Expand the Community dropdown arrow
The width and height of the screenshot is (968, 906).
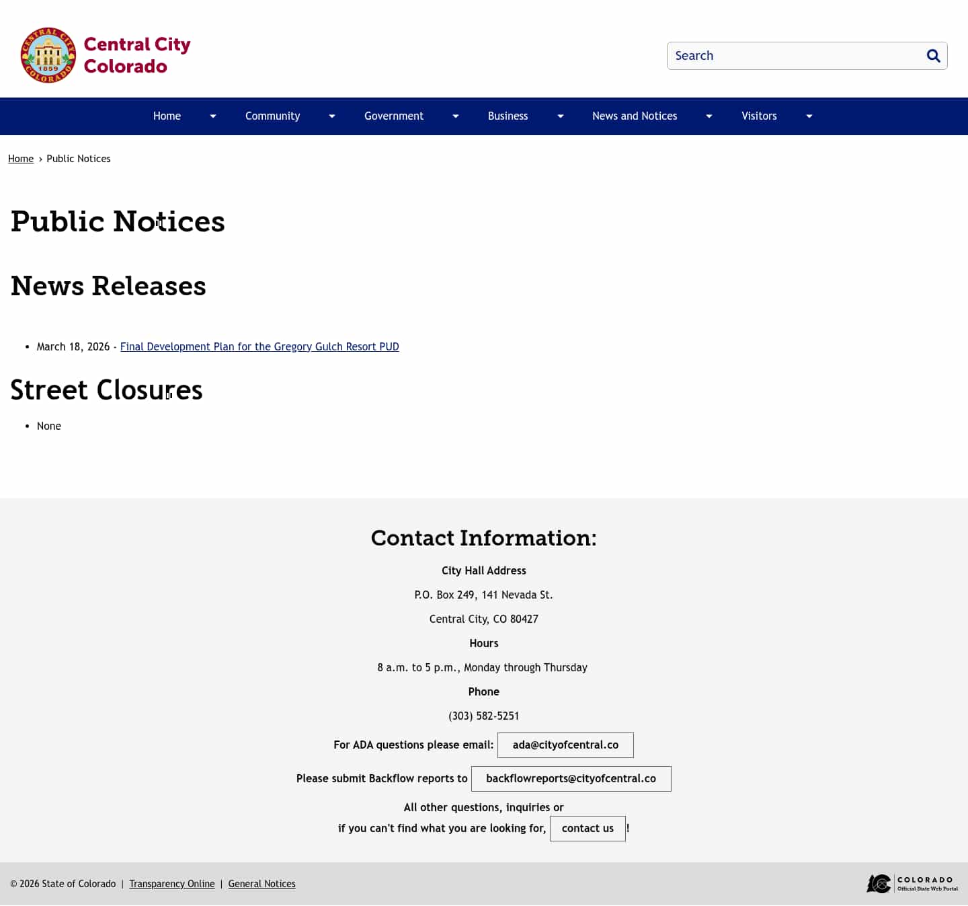point(332,116)
